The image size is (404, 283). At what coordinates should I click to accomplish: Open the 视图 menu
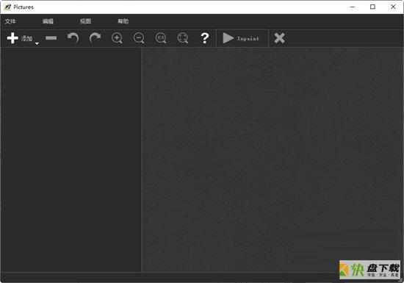[x=85, y=21]
